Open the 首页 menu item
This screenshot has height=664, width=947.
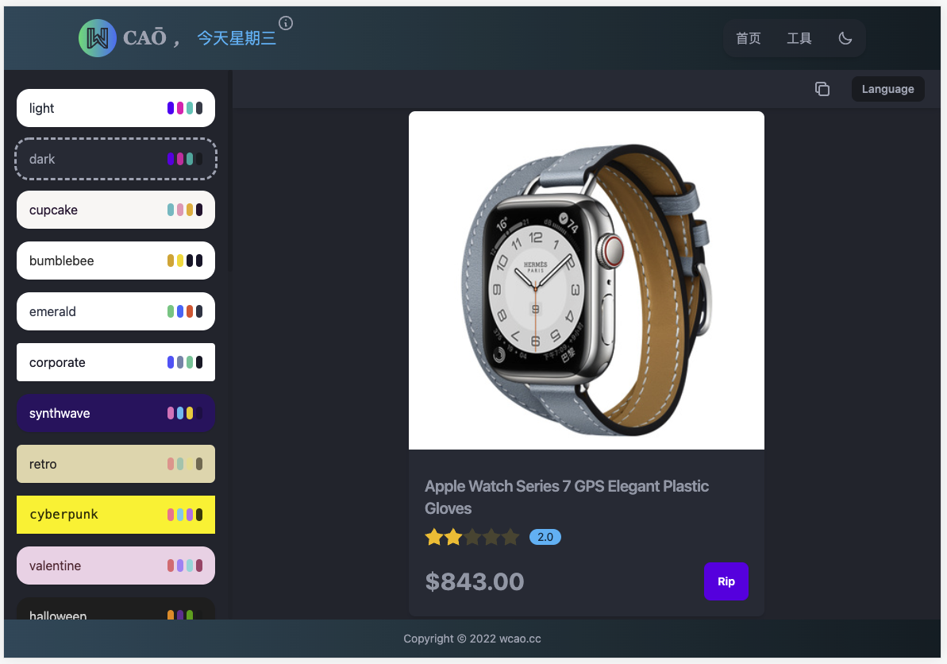749,39
